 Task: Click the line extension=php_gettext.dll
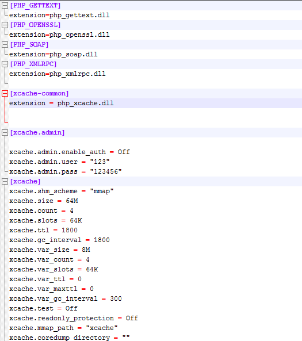[x=59, y=15]
